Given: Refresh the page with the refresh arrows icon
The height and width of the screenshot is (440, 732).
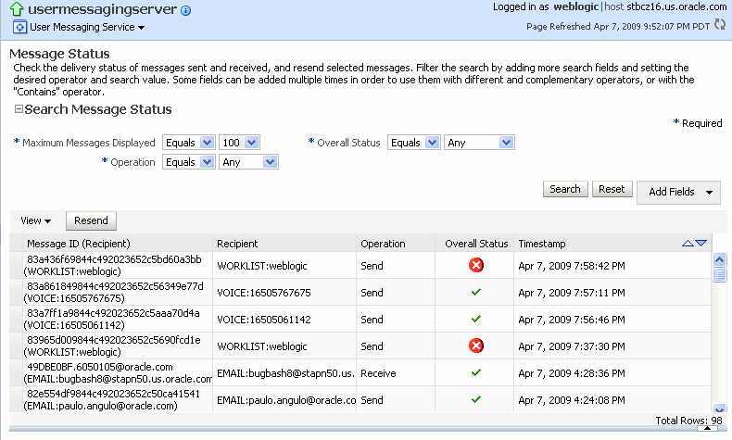Looking at the screenshot, I should point(720,25).
